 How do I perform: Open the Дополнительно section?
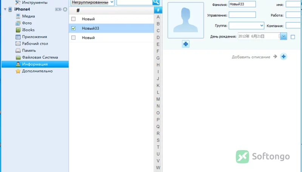pos(37,71)
